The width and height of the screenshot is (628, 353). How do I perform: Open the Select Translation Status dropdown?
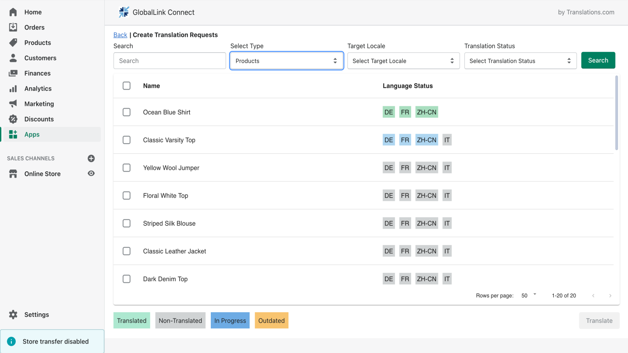tap(520, 61)
